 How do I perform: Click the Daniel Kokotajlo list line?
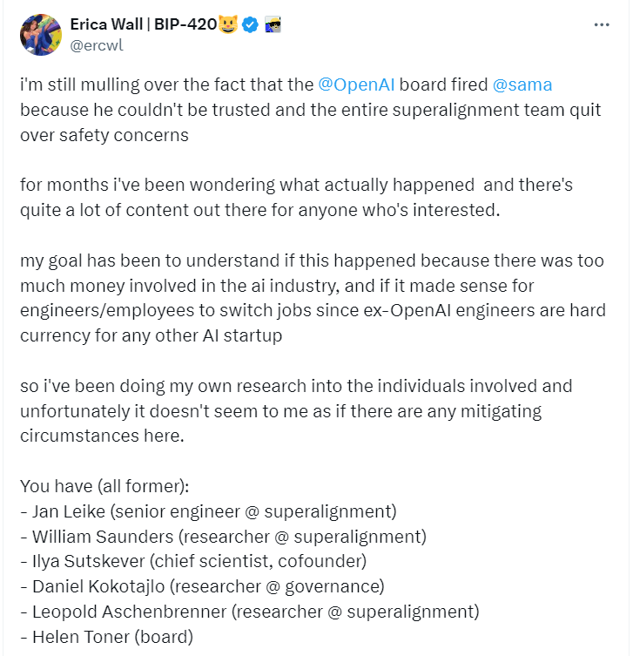tap(202, 586)
